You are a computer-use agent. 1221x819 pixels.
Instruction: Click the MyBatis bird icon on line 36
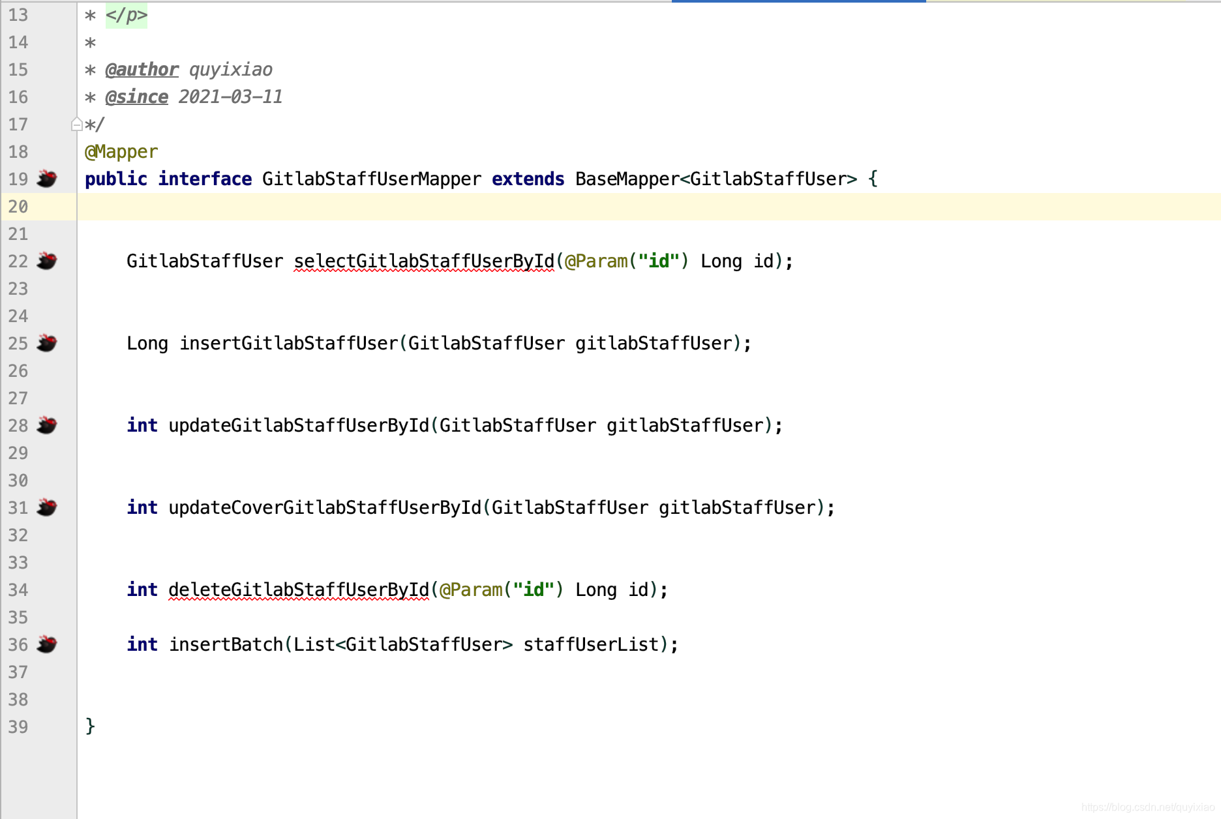click(47, 644)
